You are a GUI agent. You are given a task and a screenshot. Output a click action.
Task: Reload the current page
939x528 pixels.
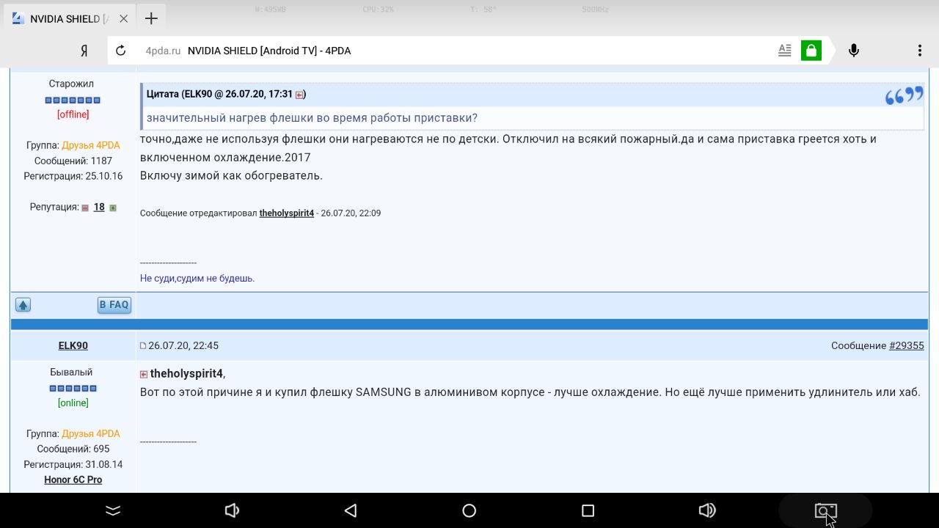pos(121,51)
